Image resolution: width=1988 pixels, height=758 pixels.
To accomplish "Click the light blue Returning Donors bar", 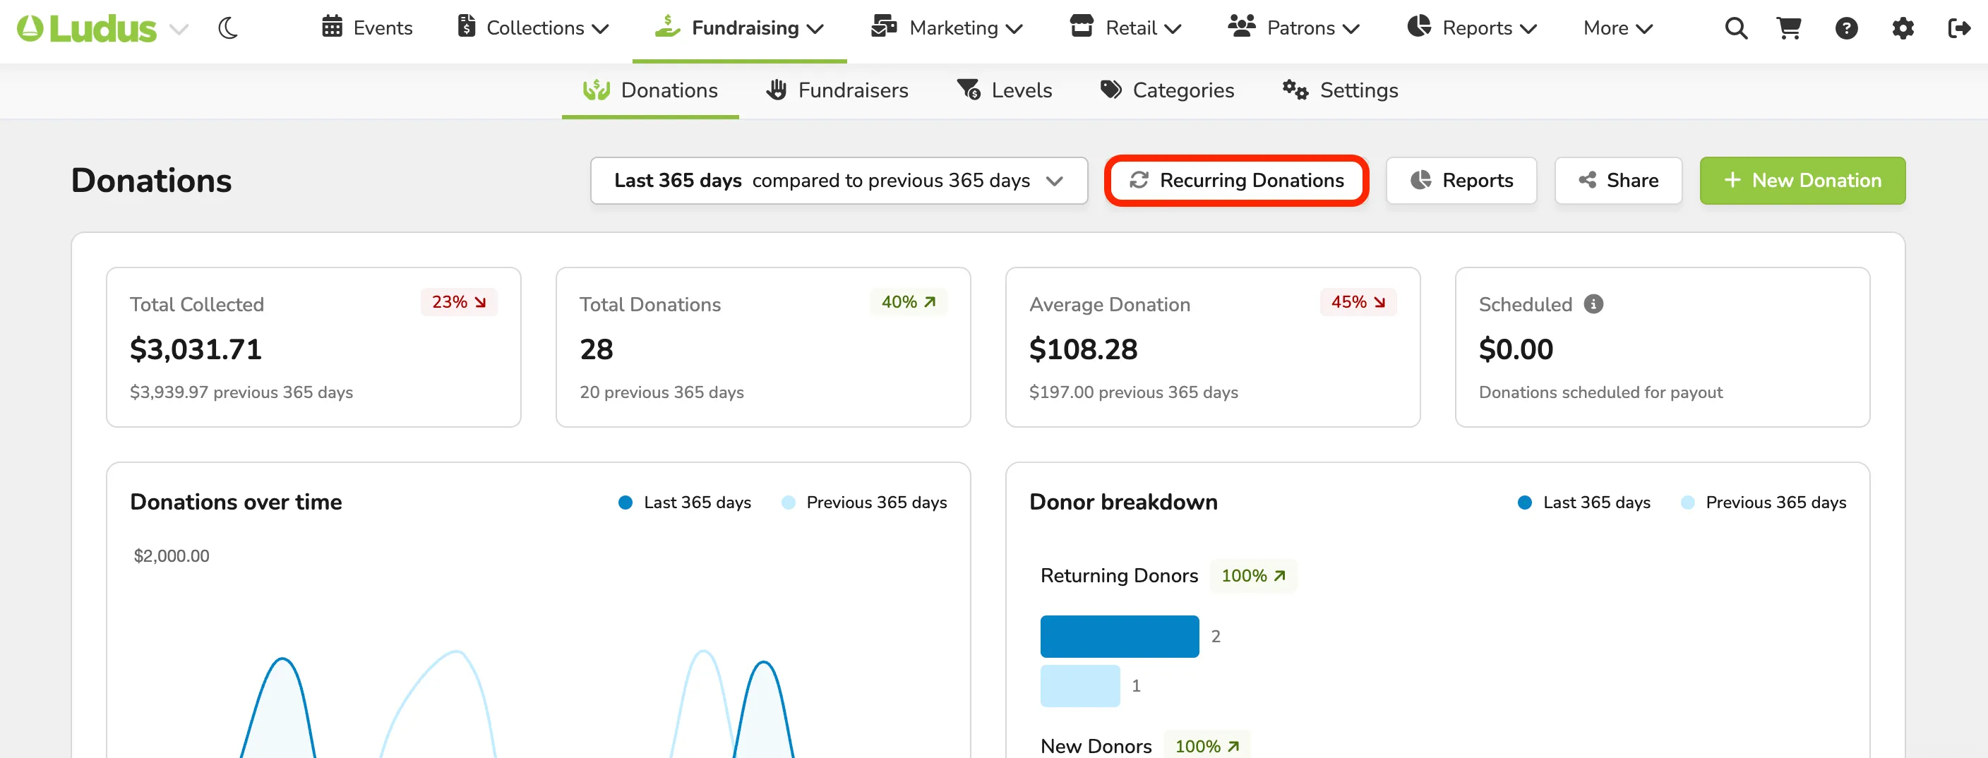I will (x=1079, y=685).
